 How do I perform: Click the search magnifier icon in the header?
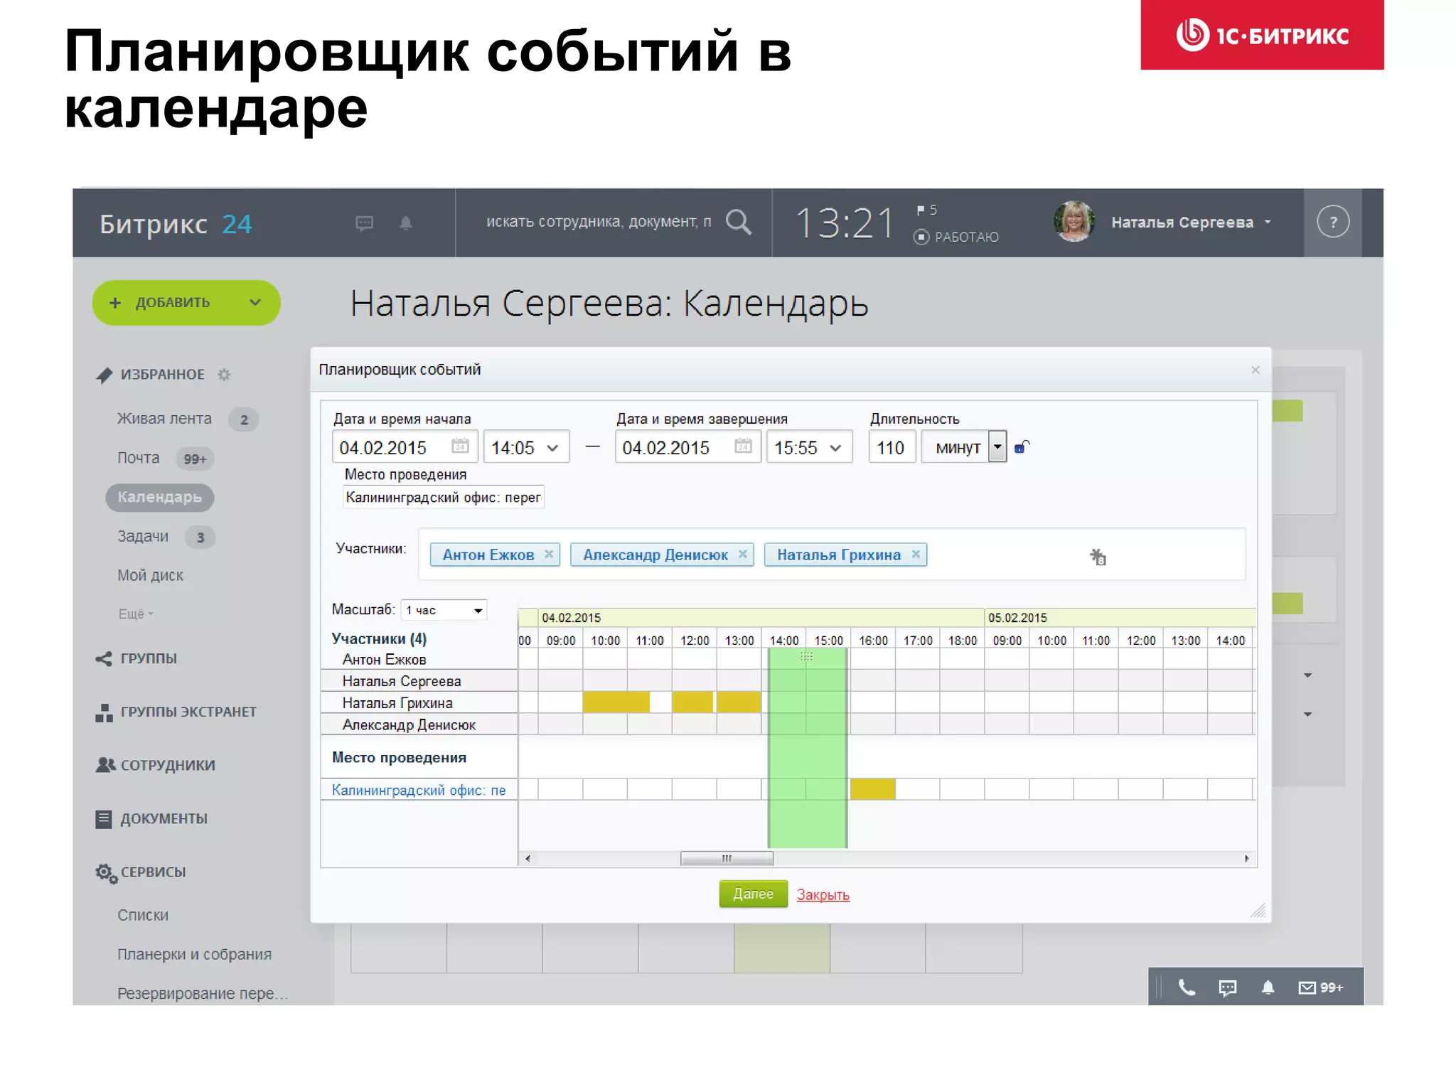coord(739,222)
